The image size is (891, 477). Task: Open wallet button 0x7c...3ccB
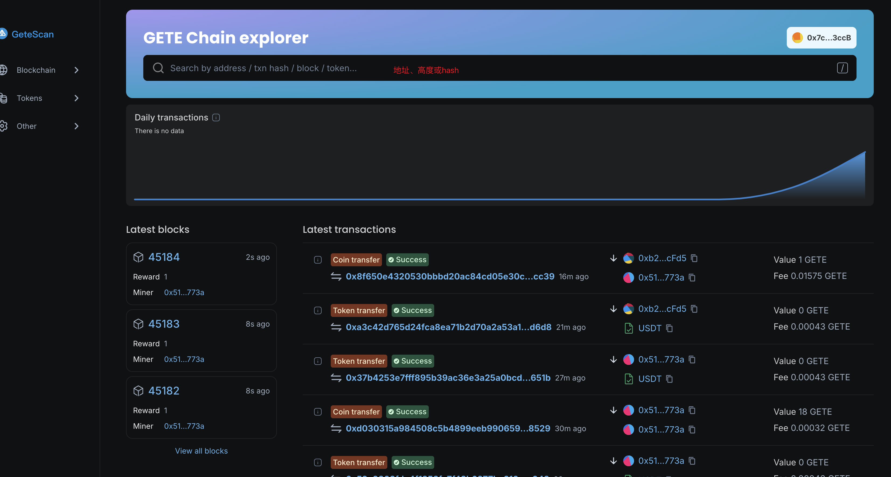[x=821, y=38]
